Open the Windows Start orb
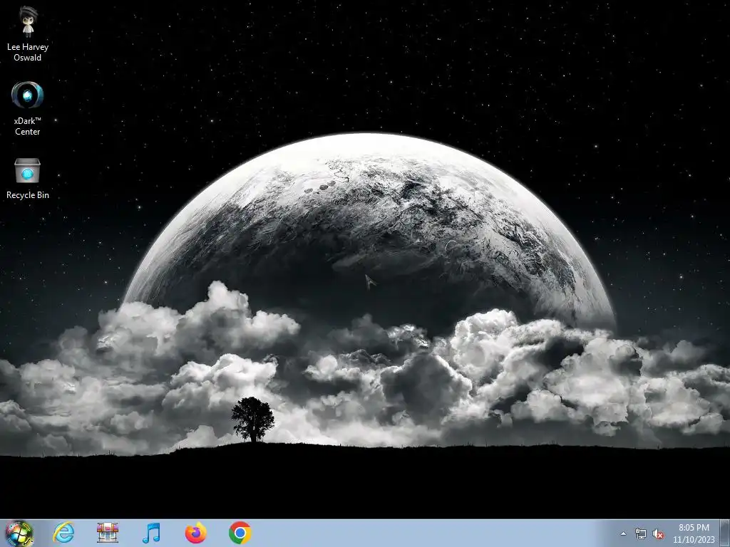Viewport: 730px width, 547px height. [19, 533]
